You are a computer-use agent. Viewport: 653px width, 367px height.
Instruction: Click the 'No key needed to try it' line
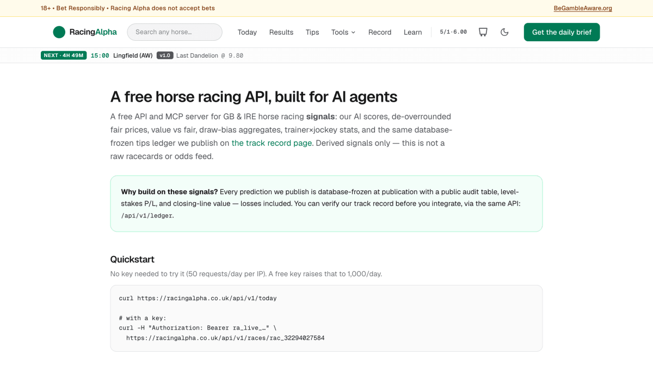click(x=247, y=274)
